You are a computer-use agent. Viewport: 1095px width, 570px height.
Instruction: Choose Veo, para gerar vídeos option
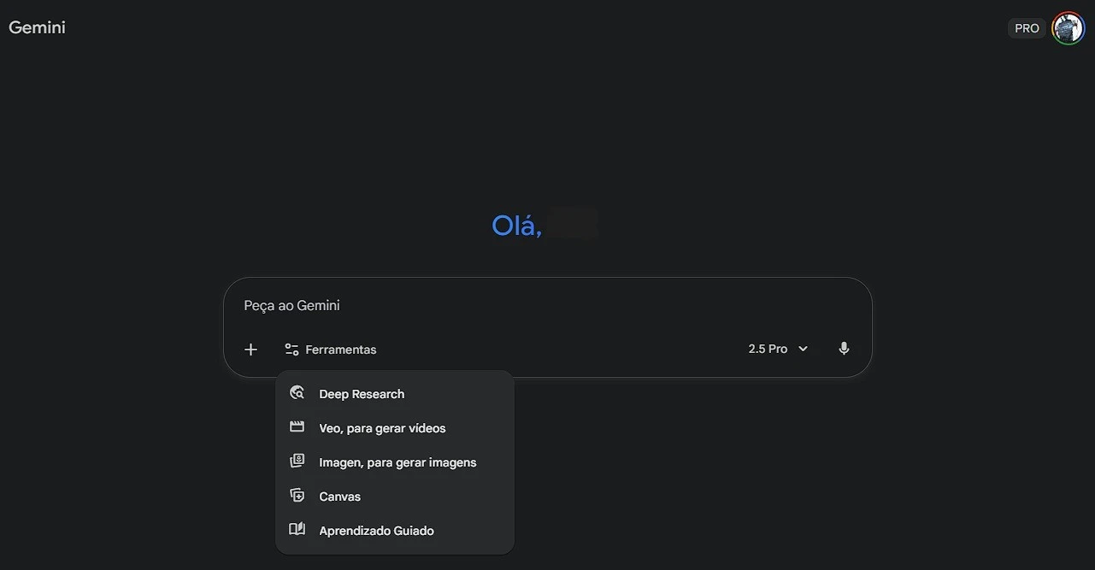pyautogui.click(x=382, y=428)
